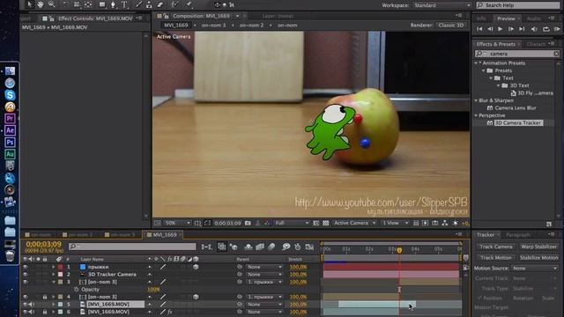This screenshot has width=564, height=317.
Task: Toggle Opacity stopwatch for layer 3
Action: pos(76,290)
